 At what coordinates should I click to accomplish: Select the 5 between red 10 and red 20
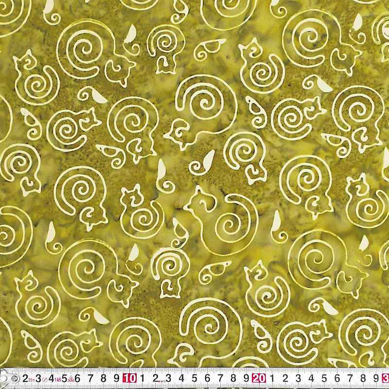pyautogui.click(x=194, y=378)
